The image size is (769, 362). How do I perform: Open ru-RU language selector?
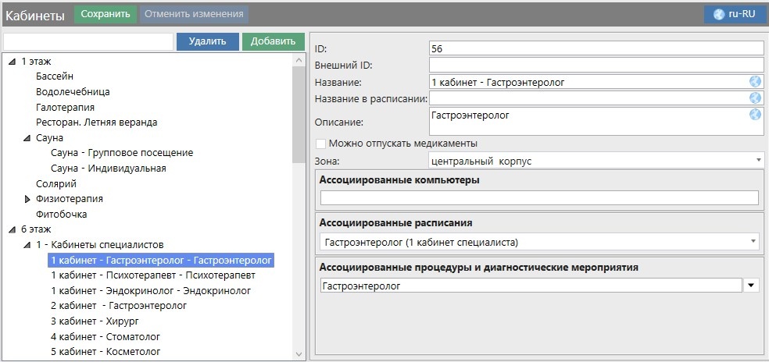(735, 14)
